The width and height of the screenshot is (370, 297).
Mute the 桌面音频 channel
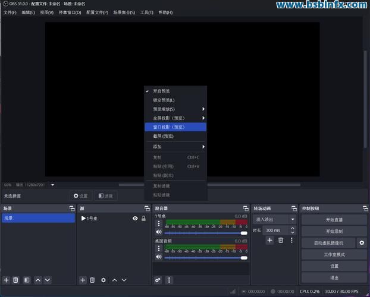click(159, 257)
